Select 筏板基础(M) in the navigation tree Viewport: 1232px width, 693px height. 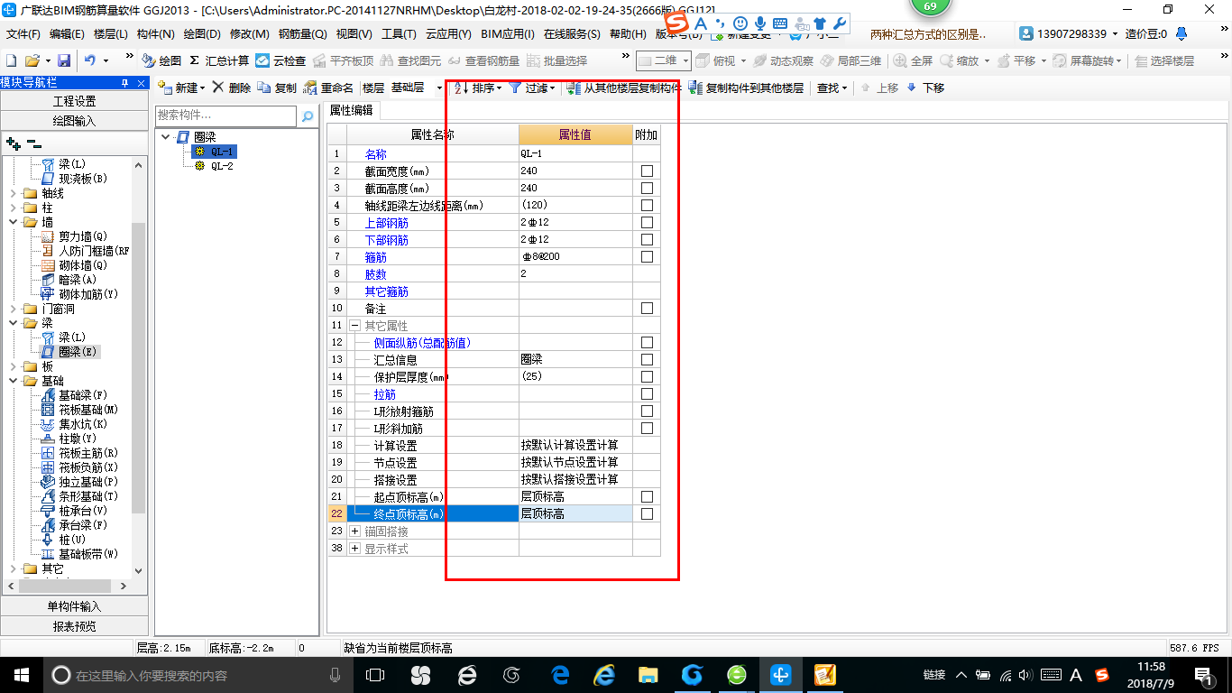click(x=80, y=410)
